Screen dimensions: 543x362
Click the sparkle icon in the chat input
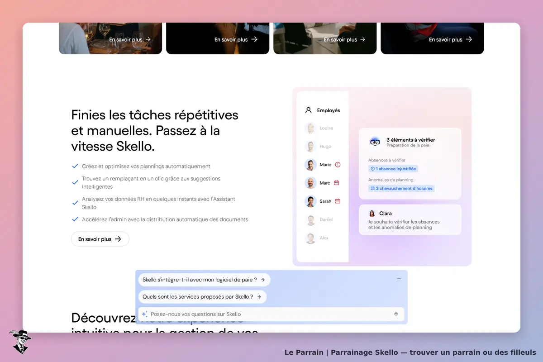[144, 314]
